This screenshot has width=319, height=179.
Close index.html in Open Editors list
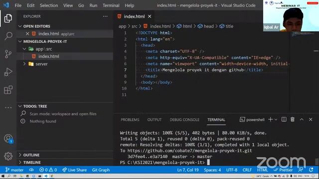pos(27,34)
